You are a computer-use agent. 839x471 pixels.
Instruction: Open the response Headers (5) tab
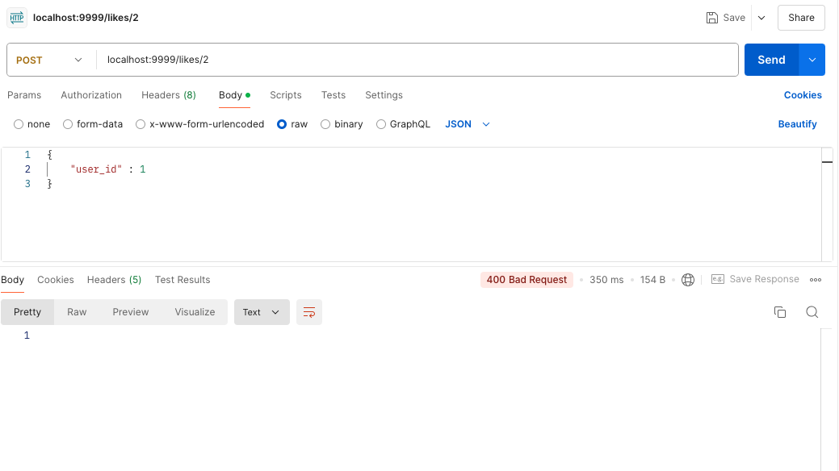[x=114, y=280]
